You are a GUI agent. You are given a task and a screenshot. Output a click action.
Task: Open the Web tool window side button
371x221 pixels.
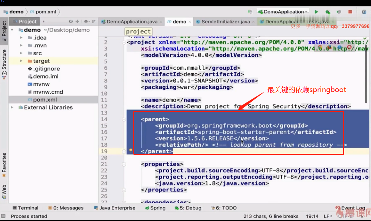click(x=4, y=192)
